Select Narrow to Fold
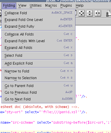This screenshot has height=133, width=111. [x=38, y=71]
